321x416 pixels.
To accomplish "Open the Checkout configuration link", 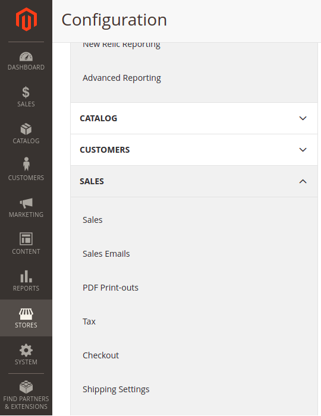I will (101, 355).
